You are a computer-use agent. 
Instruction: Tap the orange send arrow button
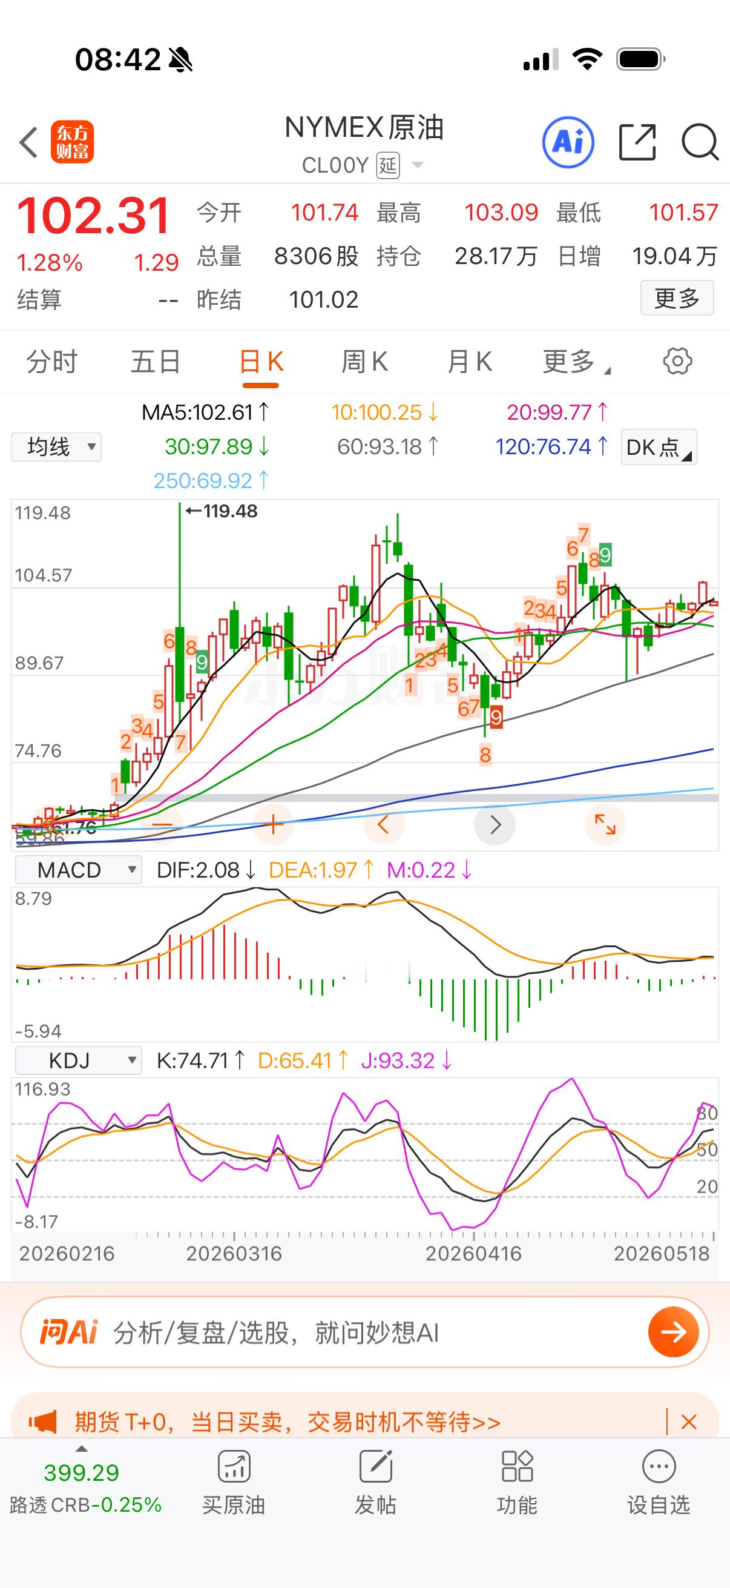coord(673,1332)
